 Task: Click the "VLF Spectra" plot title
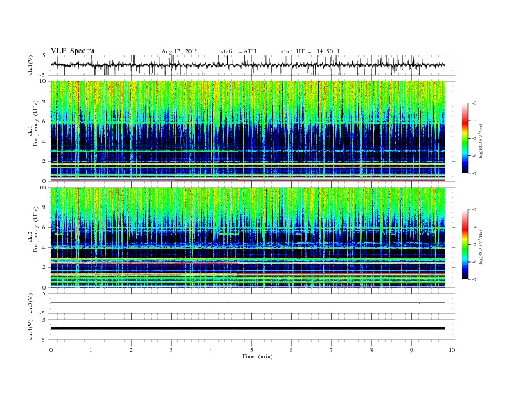[73, 51]
